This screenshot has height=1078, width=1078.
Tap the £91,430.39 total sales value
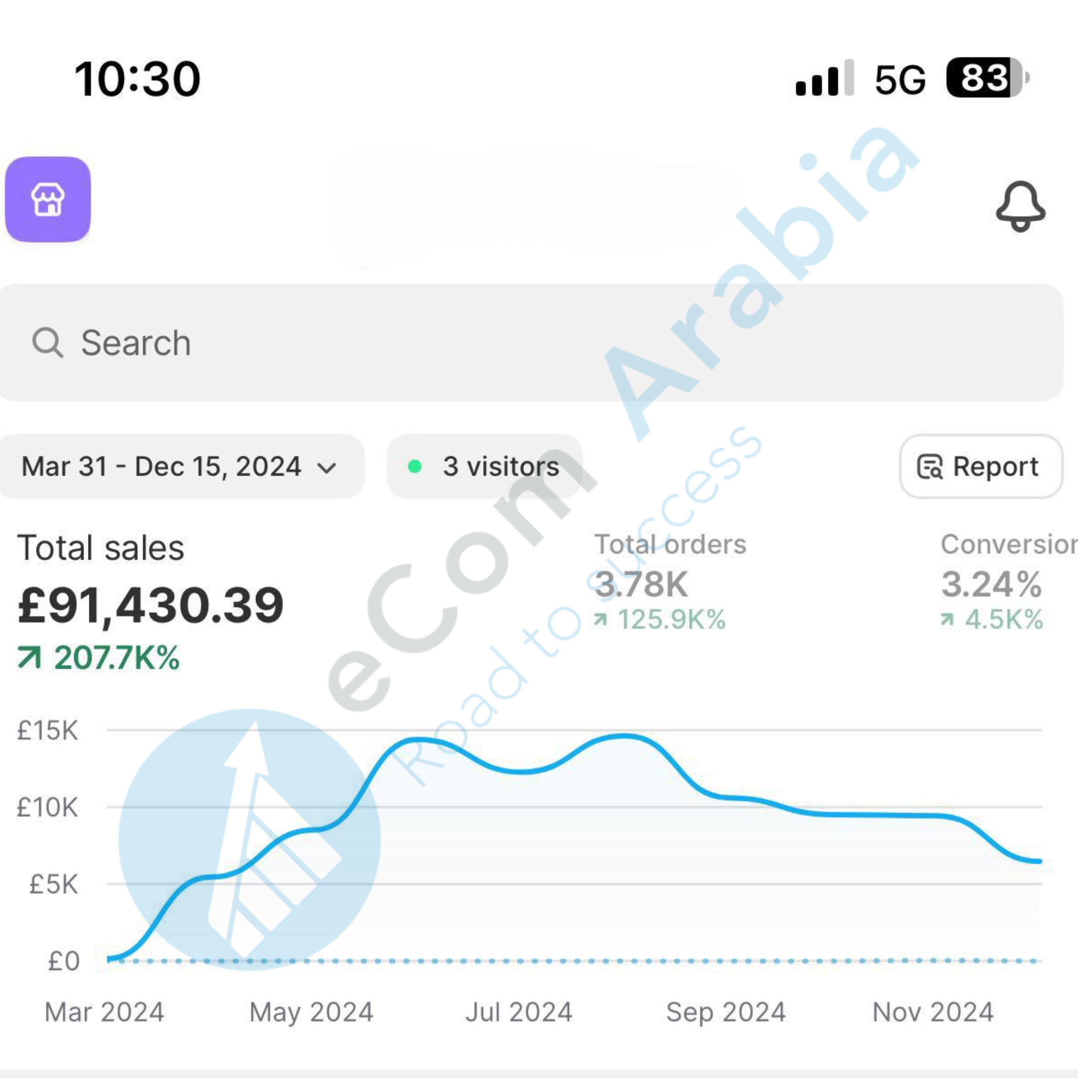151,605
